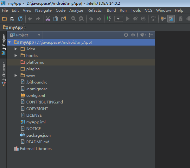This screenshot has width=190, height=168.
Task: Click the Debug bug icon
Action: tap(135, 19)
